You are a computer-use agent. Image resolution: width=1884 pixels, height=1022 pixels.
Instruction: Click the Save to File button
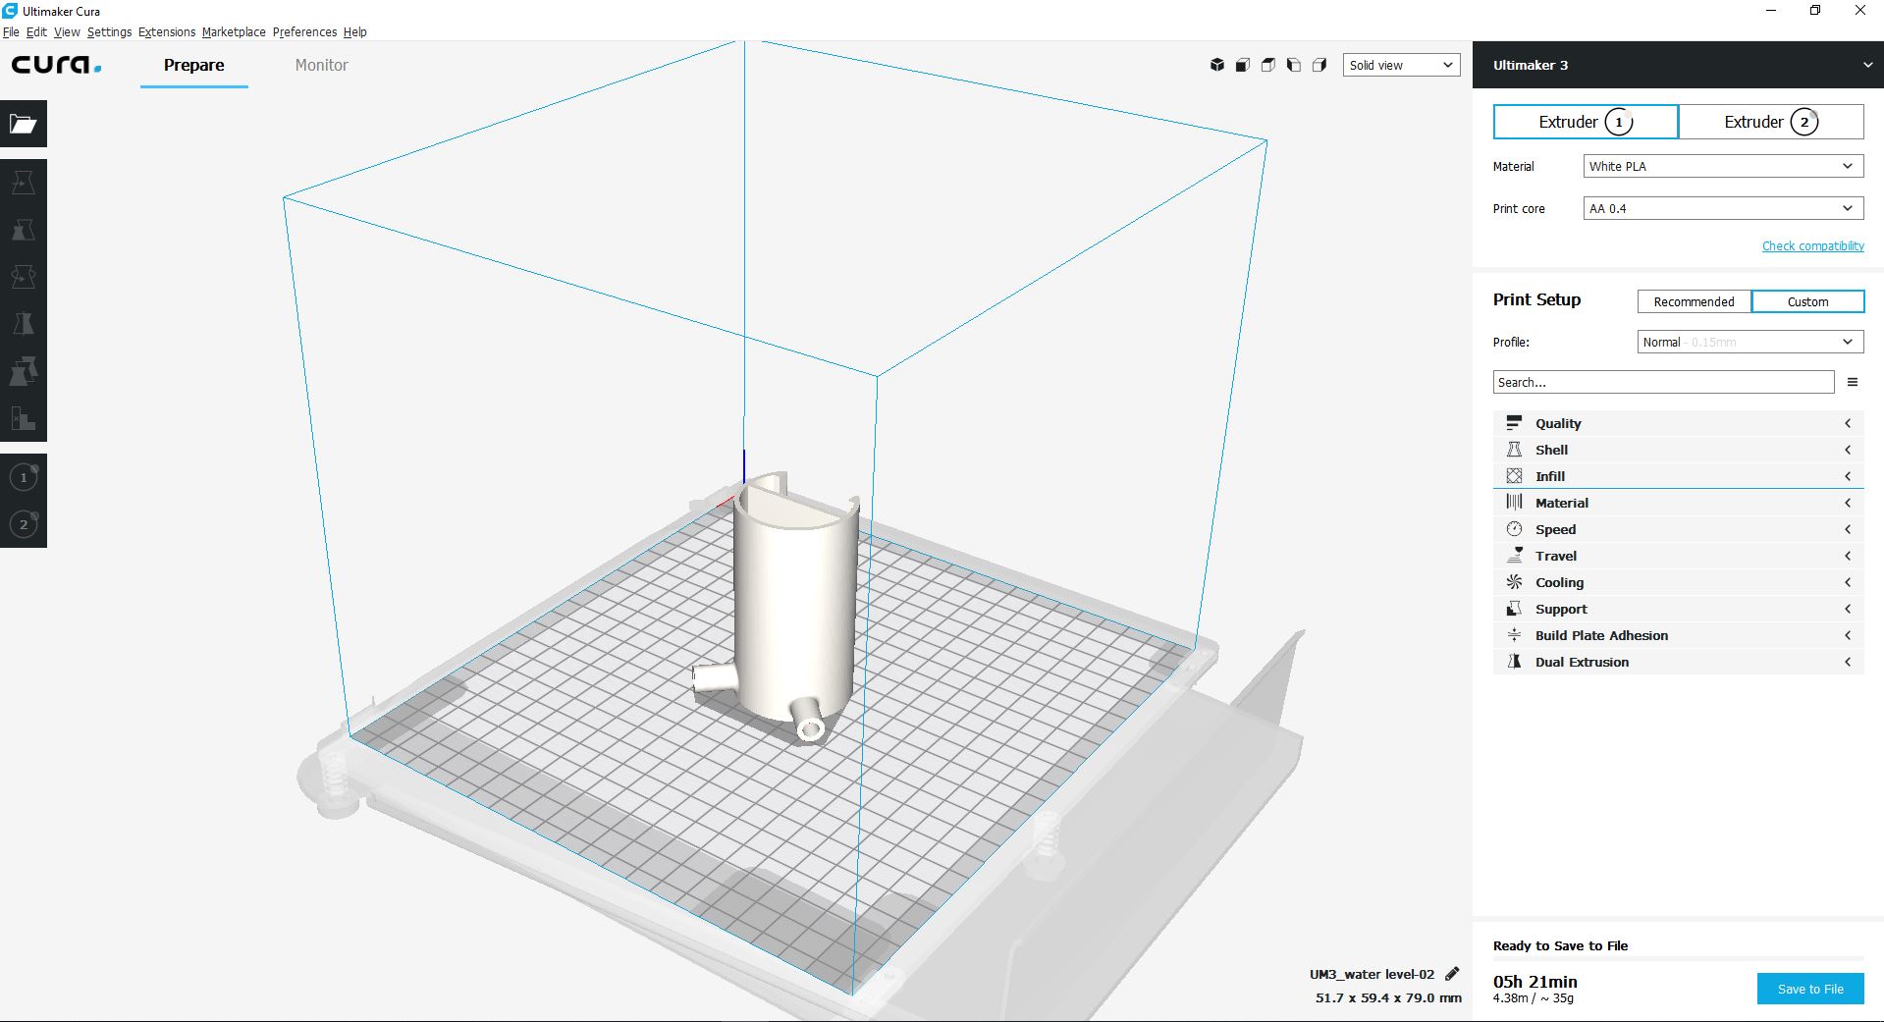[x=1810, y=989]
